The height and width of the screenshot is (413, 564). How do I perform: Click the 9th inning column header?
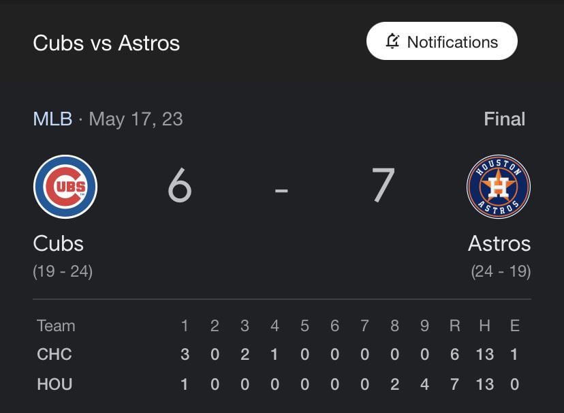pyautogui.click(x=424, y=326)
